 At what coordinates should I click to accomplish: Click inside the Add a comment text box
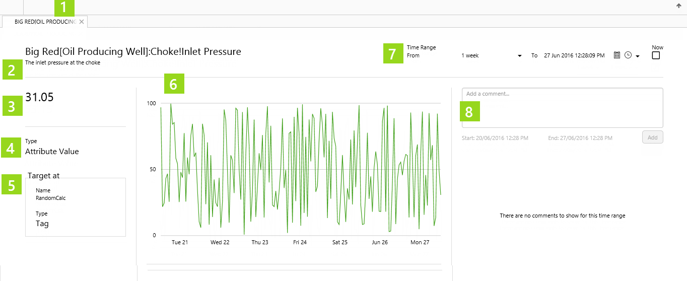(562, 108)
